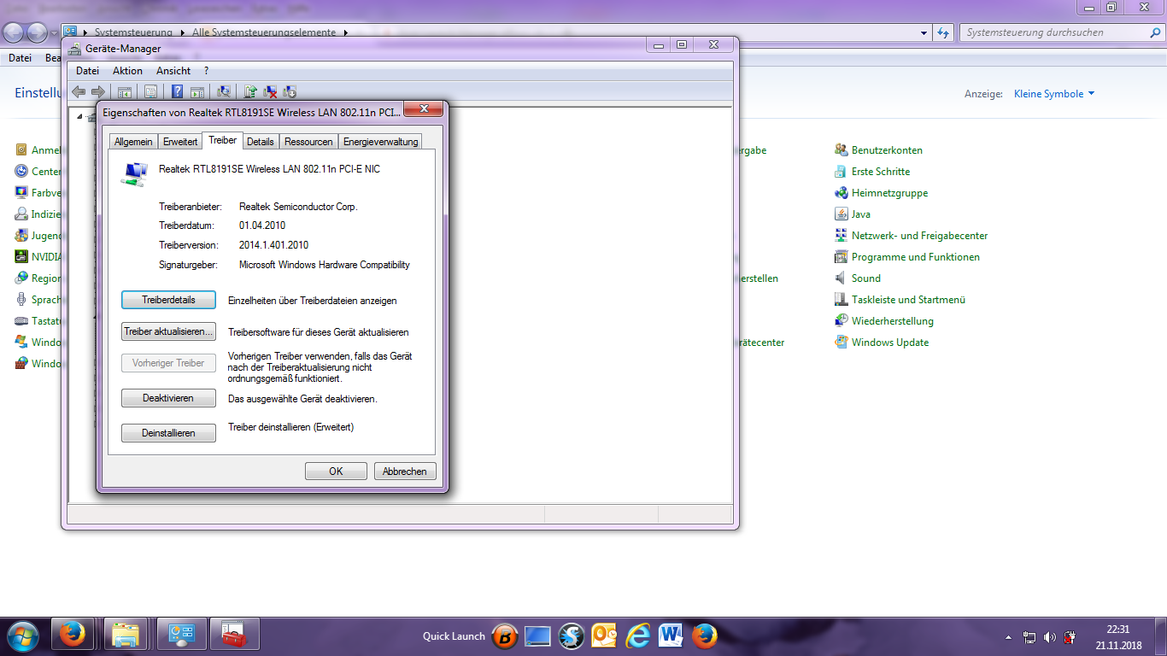This screenshot has height=656, width=1167.
Task: Click the Heimnetzgruppe icon in Control Panel
Action: [x=842, y=192]
